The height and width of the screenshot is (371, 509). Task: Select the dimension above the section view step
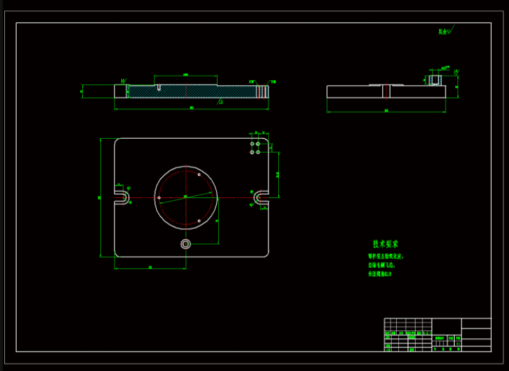tap(185, 75)
